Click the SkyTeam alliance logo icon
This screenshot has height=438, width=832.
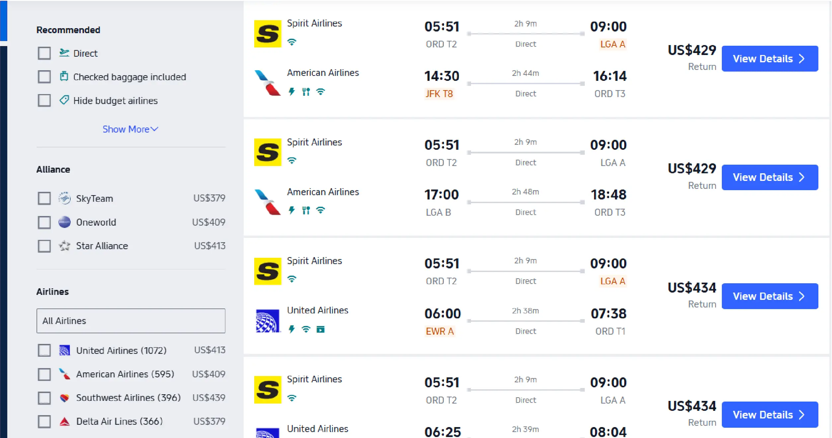64,198
